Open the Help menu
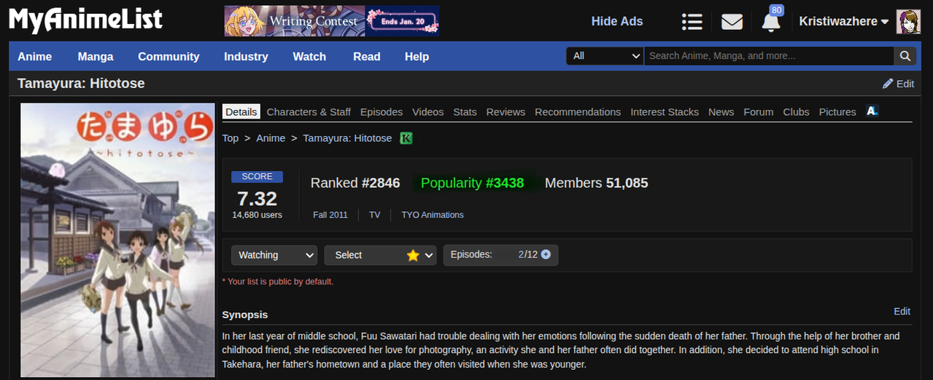 [x=417, y=57]
